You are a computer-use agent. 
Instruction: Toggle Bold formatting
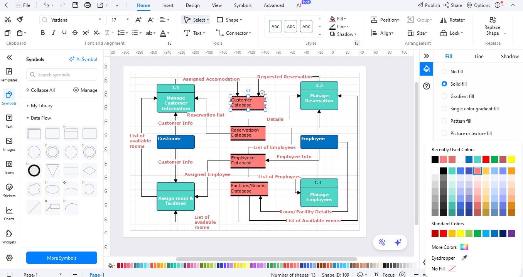43,33
